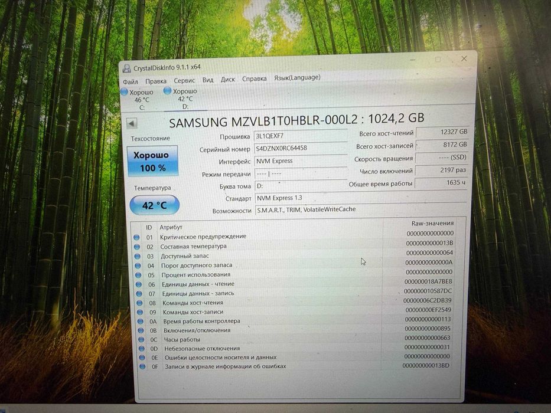Open the Вид menu
Screen dimensions: 551x413
coord(208,80)
